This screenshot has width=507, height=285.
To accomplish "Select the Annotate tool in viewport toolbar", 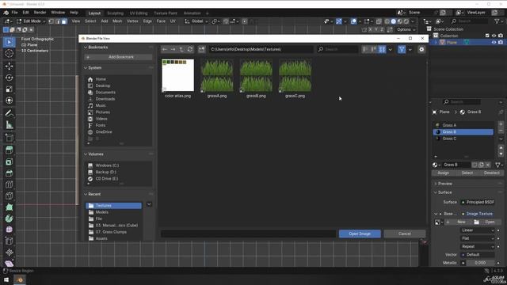I will click(x=9, y=113).
